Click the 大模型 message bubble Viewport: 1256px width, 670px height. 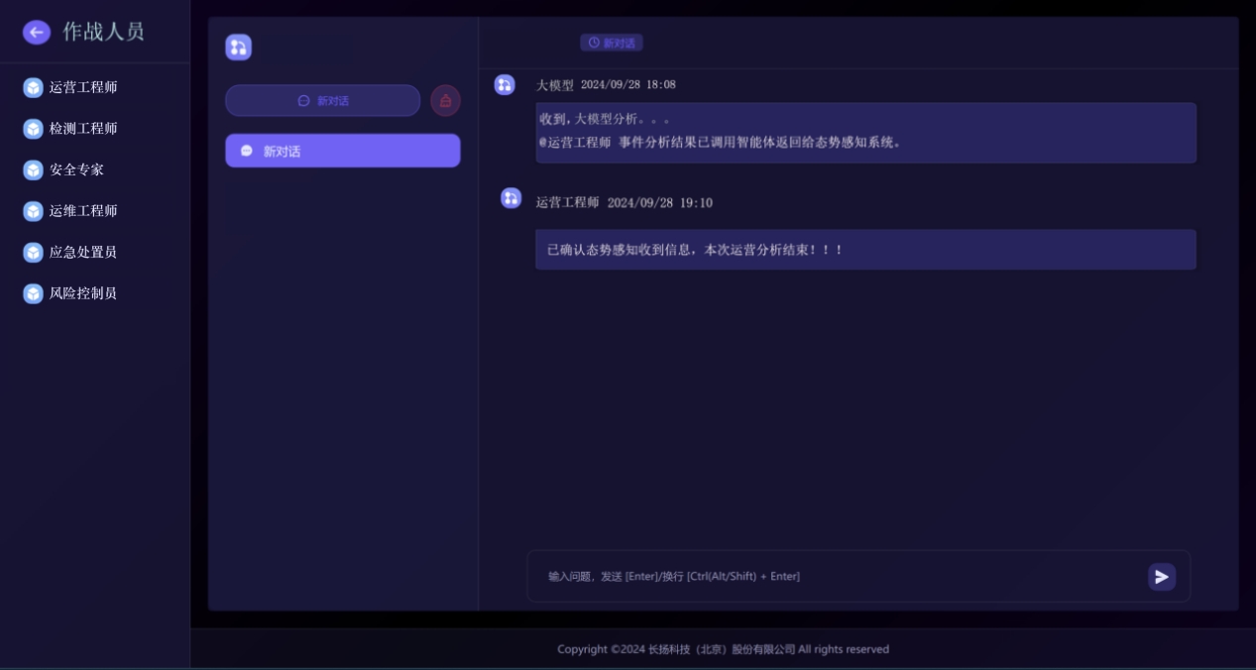coord(865,133)
